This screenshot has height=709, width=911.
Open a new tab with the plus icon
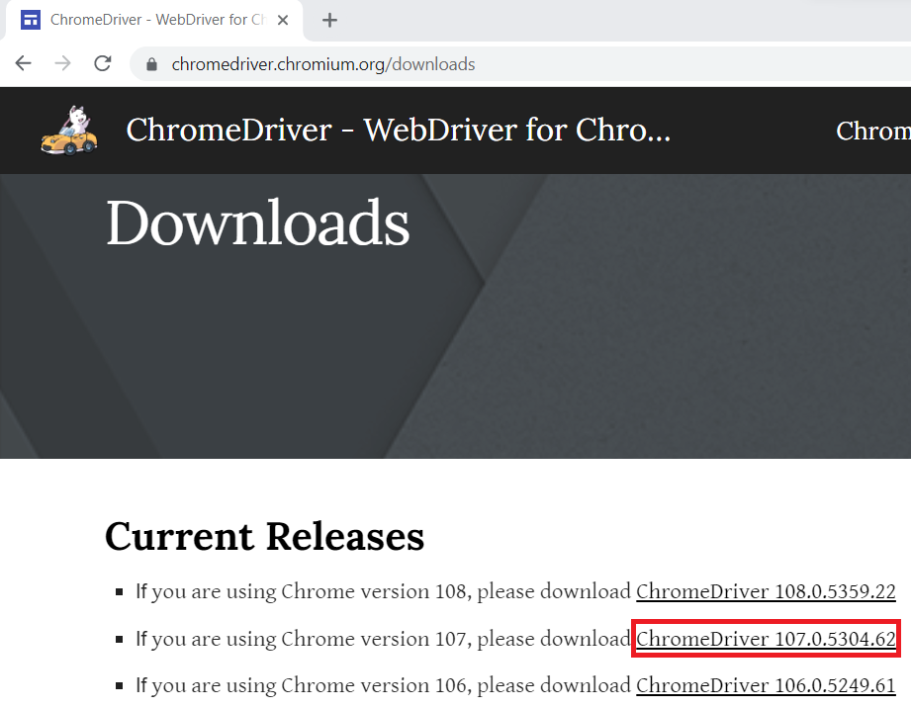point(328,19)
